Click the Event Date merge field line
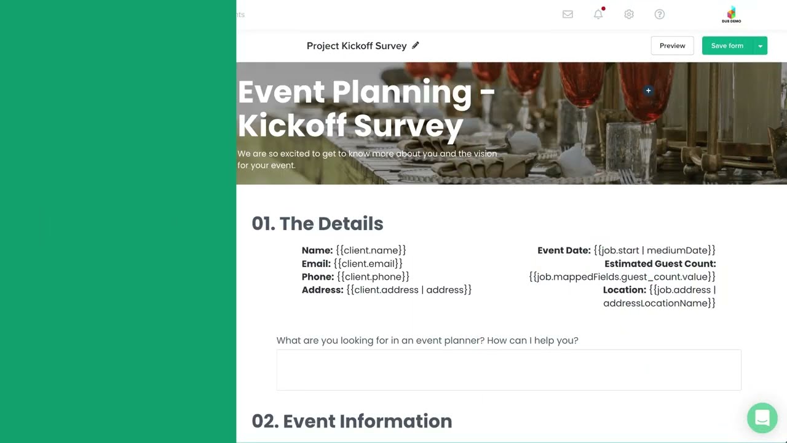 tap(626, 250)
